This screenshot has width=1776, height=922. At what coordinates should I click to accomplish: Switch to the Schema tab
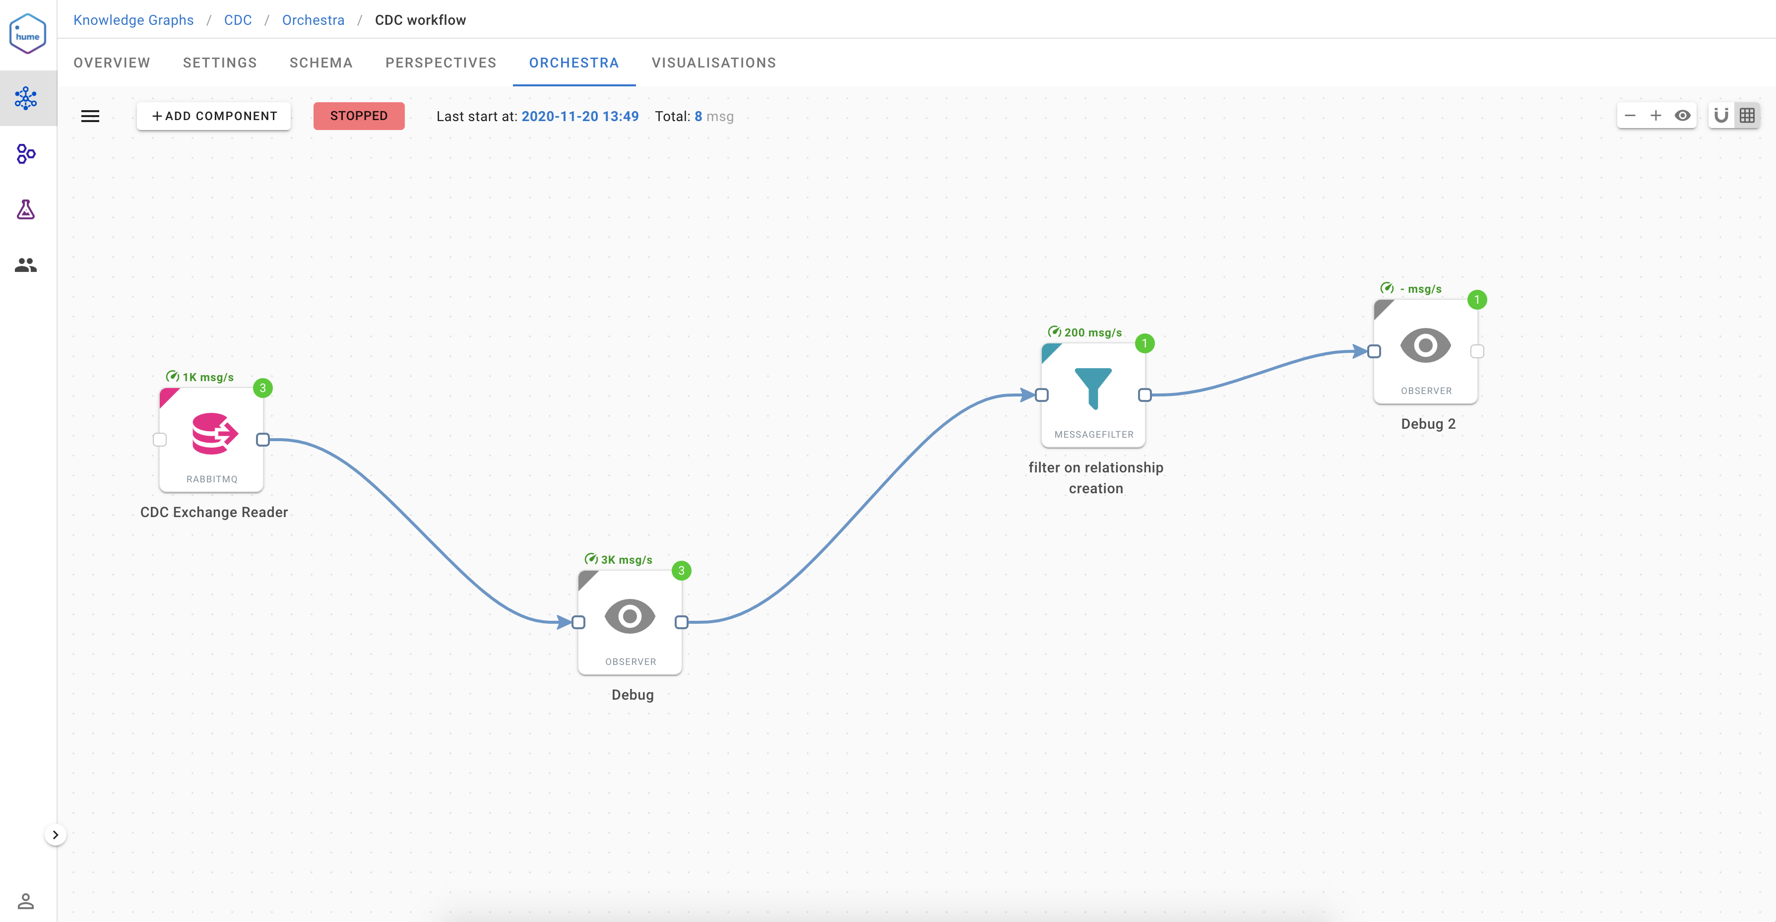(x=320, y=63)
